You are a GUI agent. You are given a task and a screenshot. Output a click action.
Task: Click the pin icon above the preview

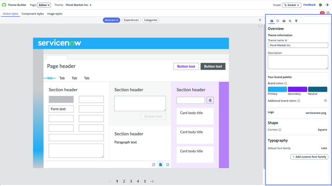click(260, 20)
